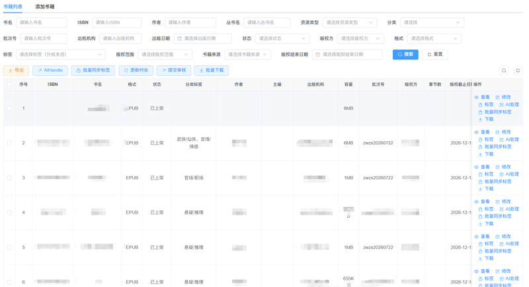Image resolution: width=529 pixels, height=287 pixels.
Task: Click the 已上架 status in row 1
Action: coord(157,108)
